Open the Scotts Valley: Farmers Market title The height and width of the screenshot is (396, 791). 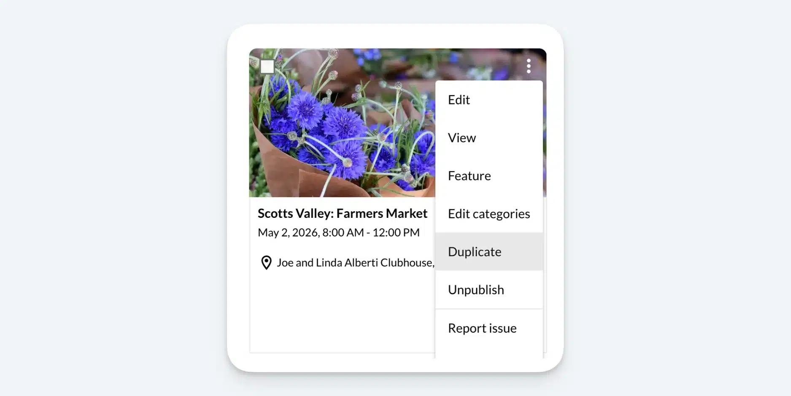click(343, 214)
